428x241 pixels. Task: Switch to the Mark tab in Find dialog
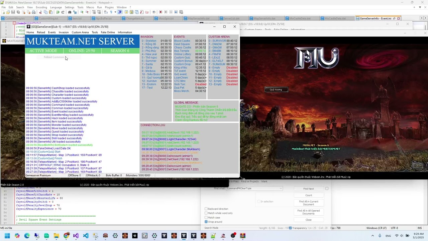point(264,181)
